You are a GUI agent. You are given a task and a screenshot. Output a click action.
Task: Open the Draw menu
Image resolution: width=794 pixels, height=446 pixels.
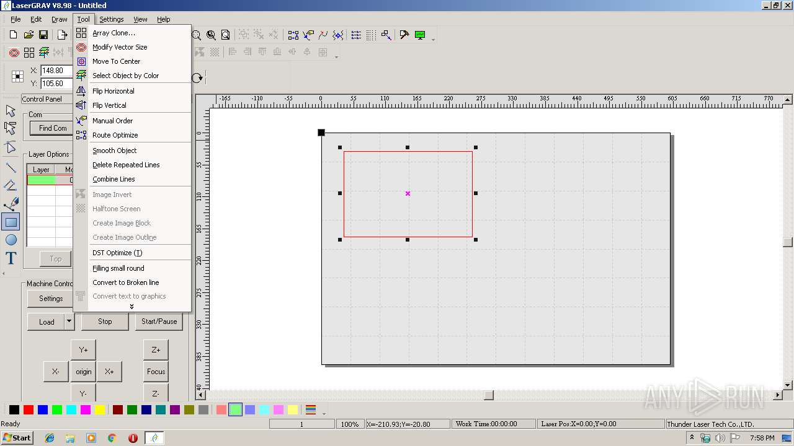click(x=60, y=19)
